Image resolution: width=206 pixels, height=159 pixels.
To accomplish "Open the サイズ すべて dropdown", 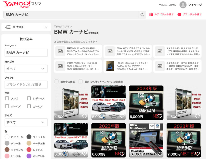I will (26, 122).
